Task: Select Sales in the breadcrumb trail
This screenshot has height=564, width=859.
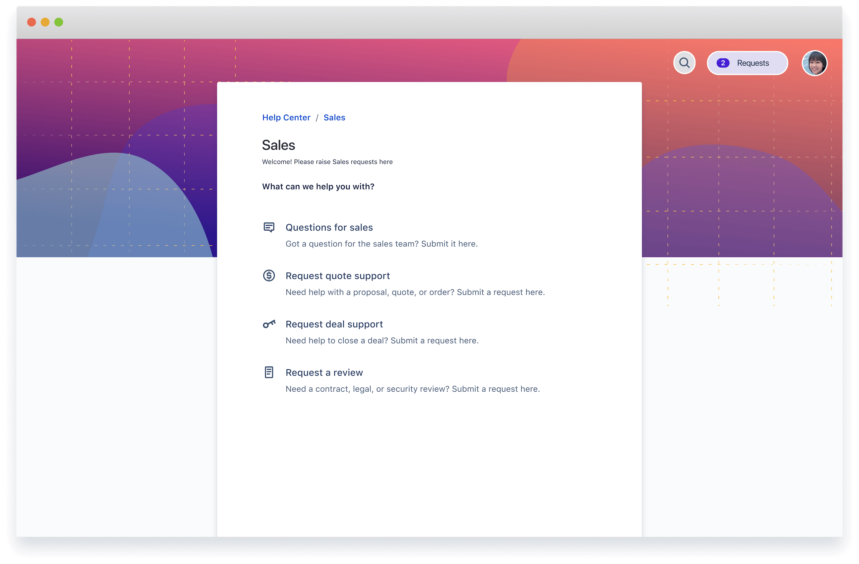Action: click(334, 117)
